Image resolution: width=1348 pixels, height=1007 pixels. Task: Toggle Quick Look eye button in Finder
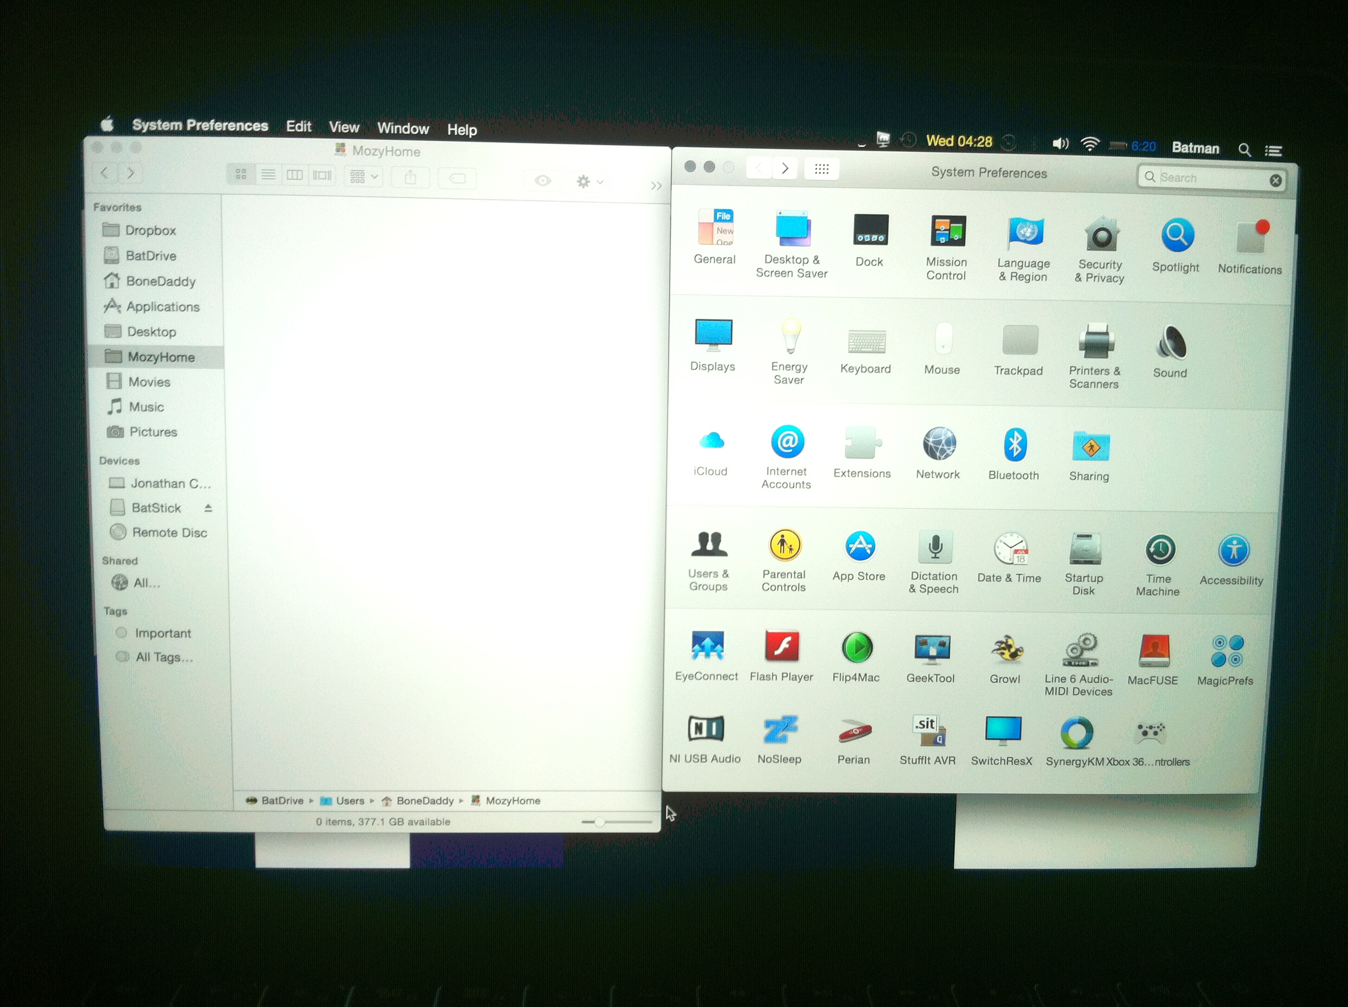coord(542,180)
